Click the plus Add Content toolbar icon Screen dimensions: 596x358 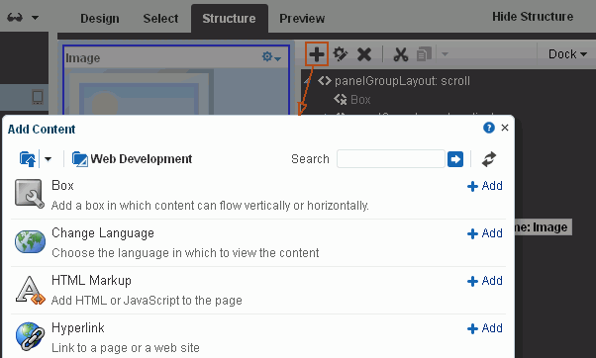coord(317,54)
